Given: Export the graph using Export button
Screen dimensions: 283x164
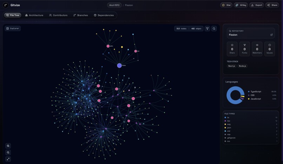Looking at the screenshot, I should [x=257, y=5].
